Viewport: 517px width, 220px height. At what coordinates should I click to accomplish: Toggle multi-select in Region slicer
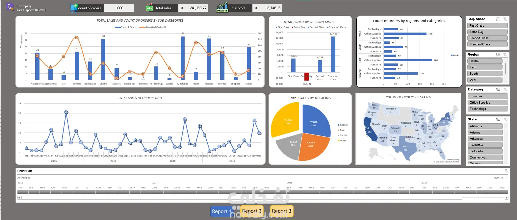point(498,55)
